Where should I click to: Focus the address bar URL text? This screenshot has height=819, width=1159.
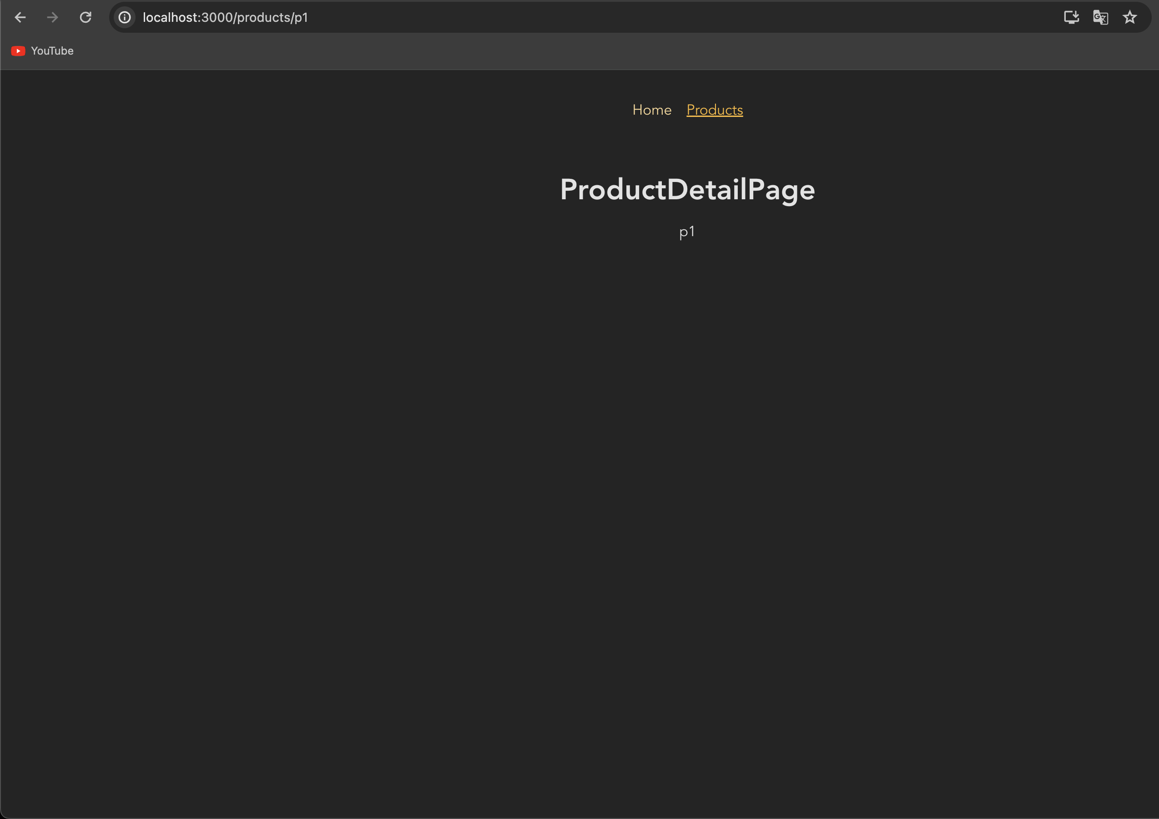[225, 18]
